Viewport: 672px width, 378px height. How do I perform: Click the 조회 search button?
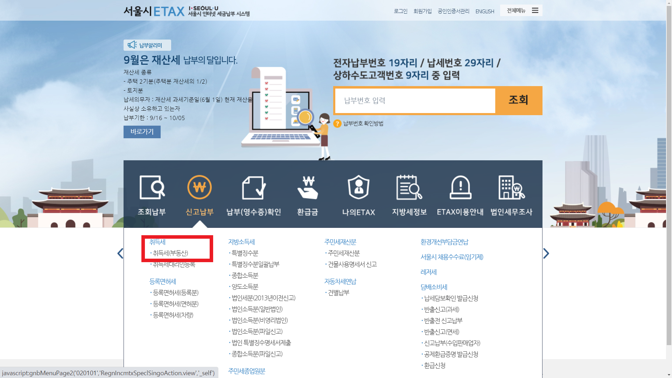coord(518,100)
